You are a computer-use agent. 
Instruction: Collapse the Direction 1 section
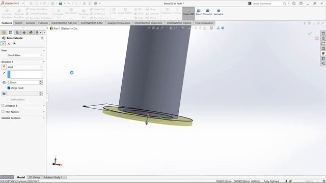43,62
